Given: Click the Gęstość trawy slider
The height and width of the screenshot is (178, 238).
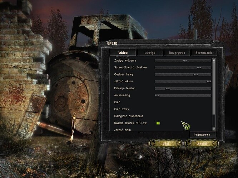Looking at the screenshot, I should (183, 75).
